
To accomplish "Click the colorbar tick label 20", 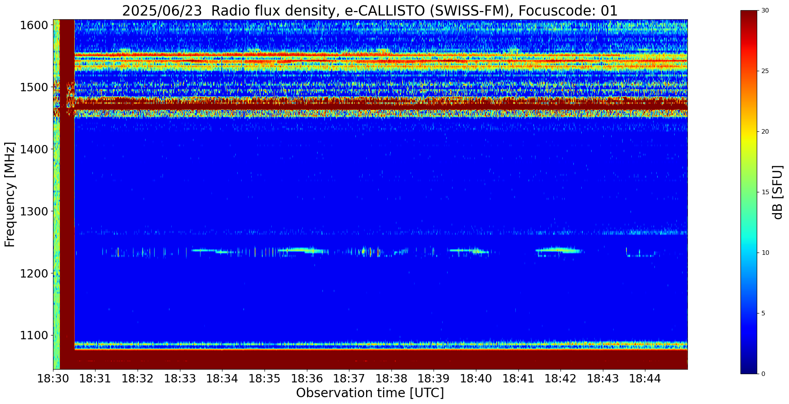I will click(x=765, y=132).
